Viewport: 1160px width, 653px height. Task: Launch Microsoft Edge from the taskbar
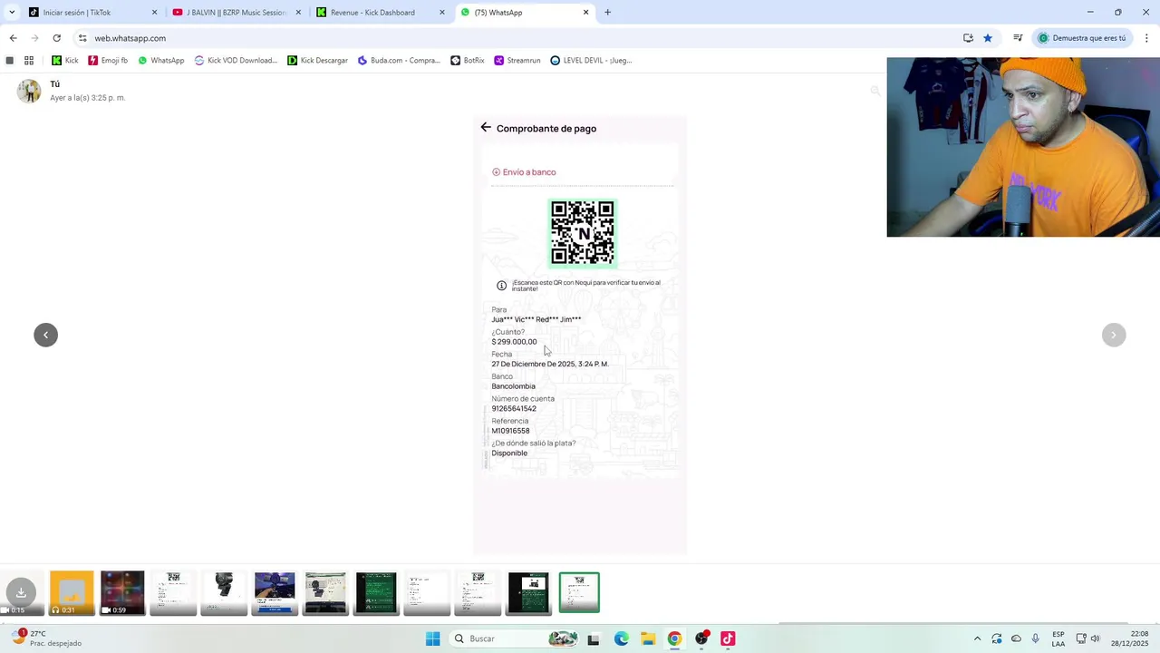(x=621, y=638)
